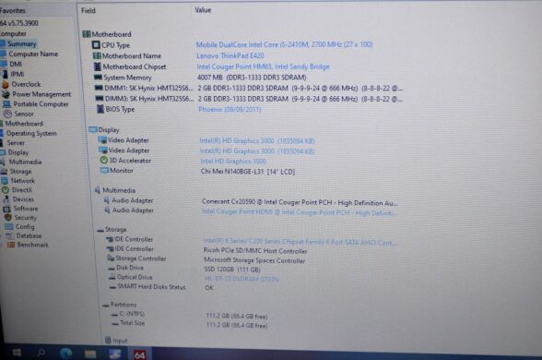Viewport: 542px width, 360px height.
Task: Select the Chi Mei N140BGE-L31 monitor value
Action: click(247, 172)
